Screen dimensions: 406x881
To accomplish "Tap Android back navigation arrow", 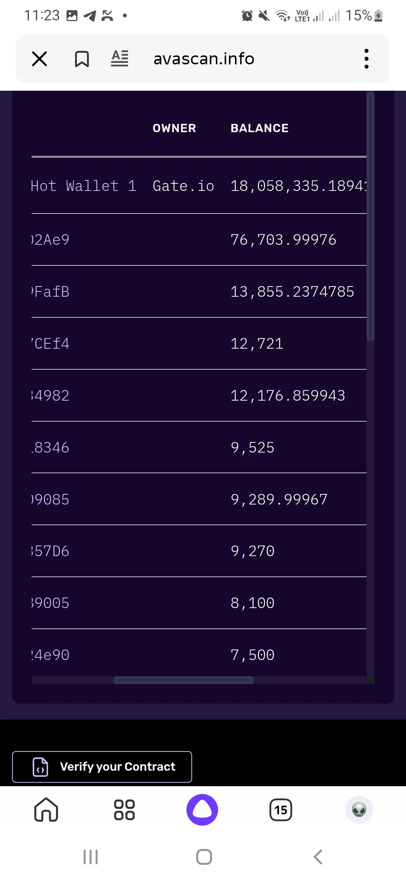I will pyautogui.click(x=318, y=857).
